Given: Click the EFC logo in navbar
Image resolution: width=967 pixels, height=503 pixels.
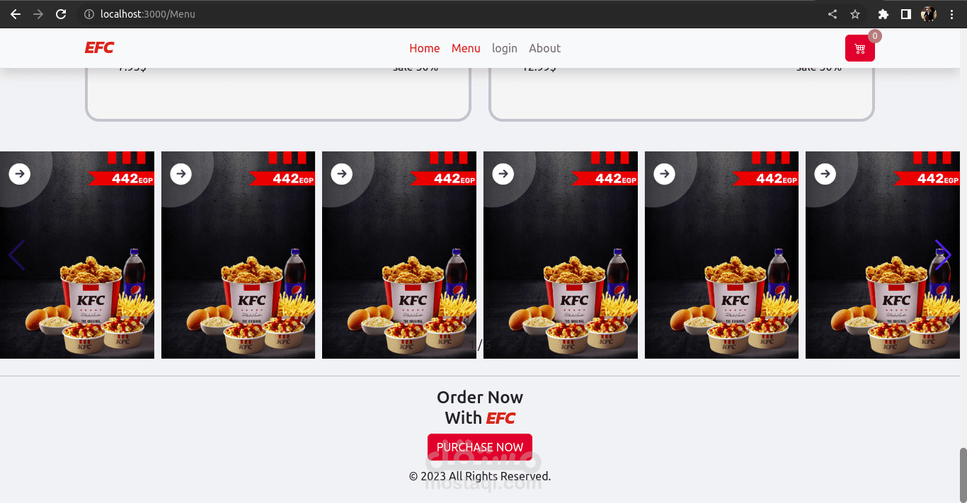Looking at the screenshot, I should (99, 47).
